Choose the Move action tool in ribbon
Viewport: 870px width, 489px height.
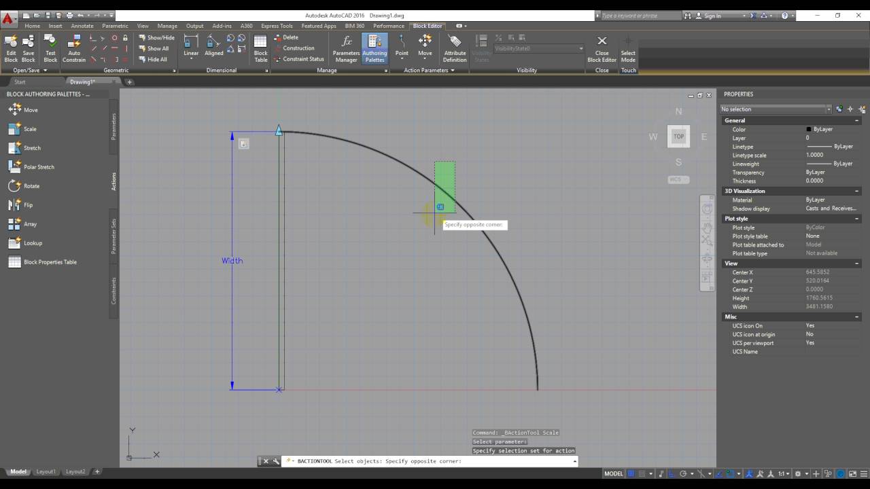(425, 46)
